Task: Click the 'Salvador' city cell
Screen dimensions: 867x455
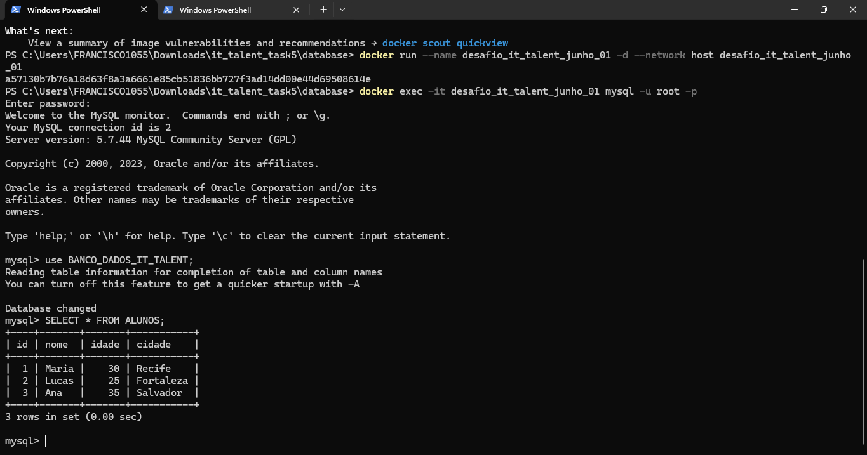Action: point(159,393)
